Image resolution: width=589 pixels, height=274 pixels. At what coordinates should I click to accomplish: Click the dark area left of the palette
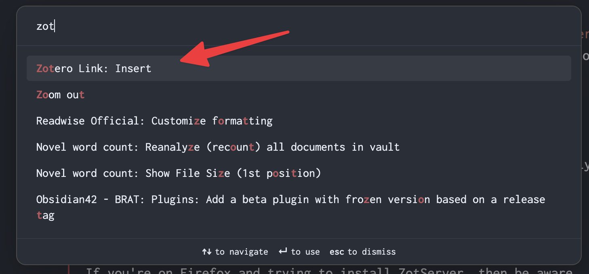tap(7, 137)
